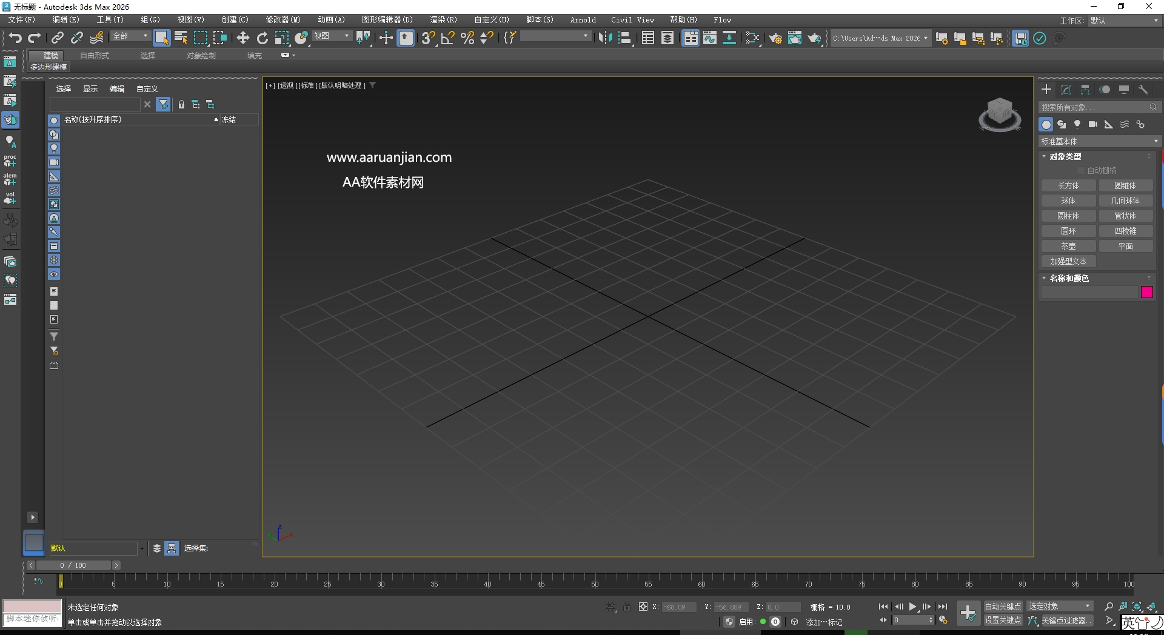Click the 长方体 creation button
The image size is (1164, 635).
[1068, 185]
